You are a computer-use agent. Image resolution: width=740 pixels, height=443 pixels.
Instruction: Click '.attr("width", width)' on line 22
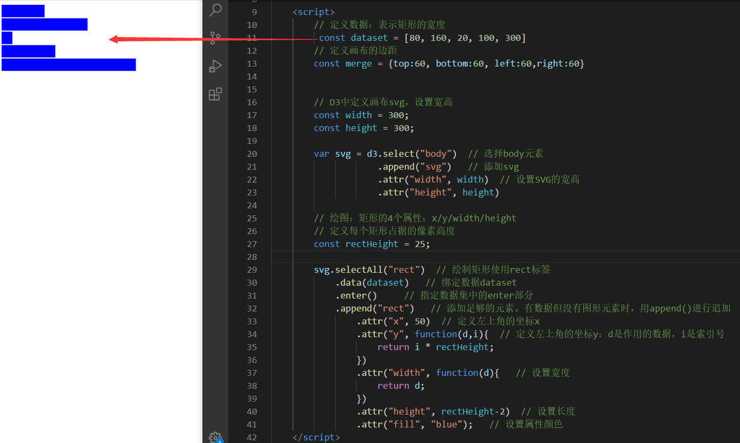click(433, 180)
